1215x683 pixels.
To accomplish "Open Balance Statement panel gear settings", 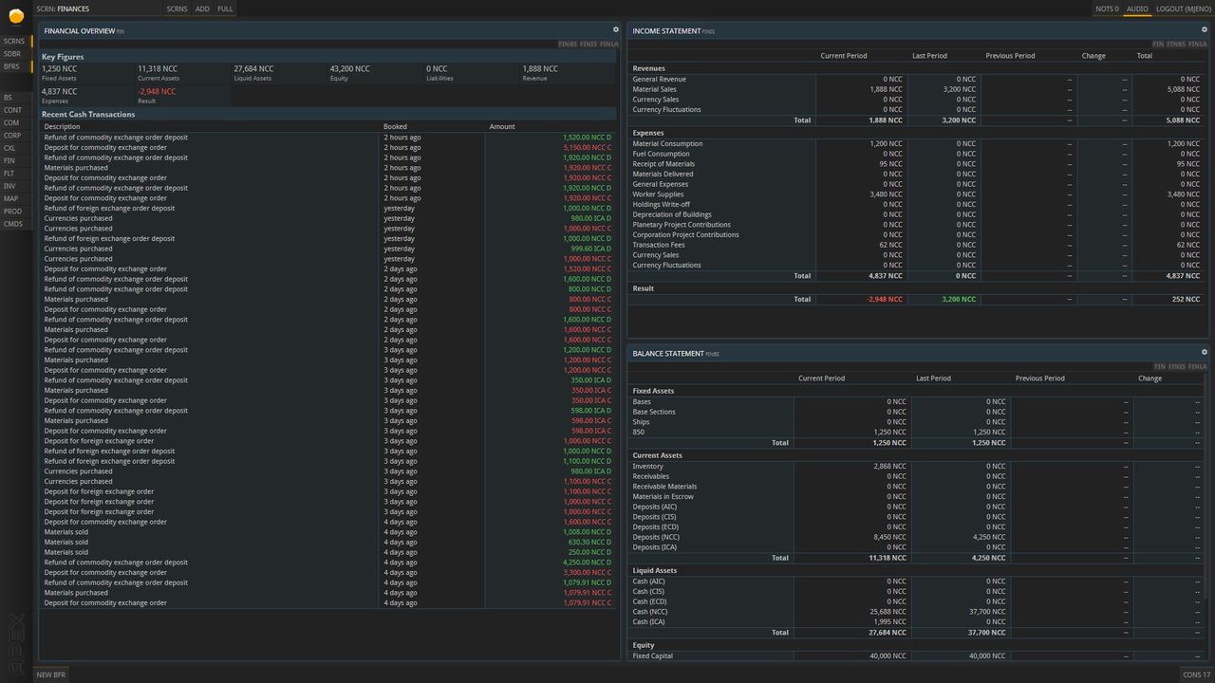I will [1204, 352].
